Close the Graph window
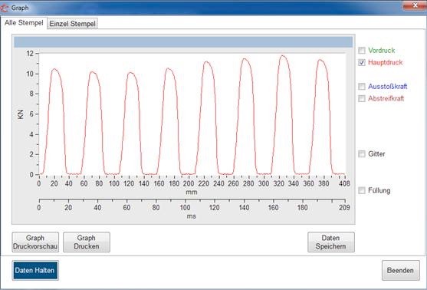This screenshot has width=427, height=290. tap(415, 5)
